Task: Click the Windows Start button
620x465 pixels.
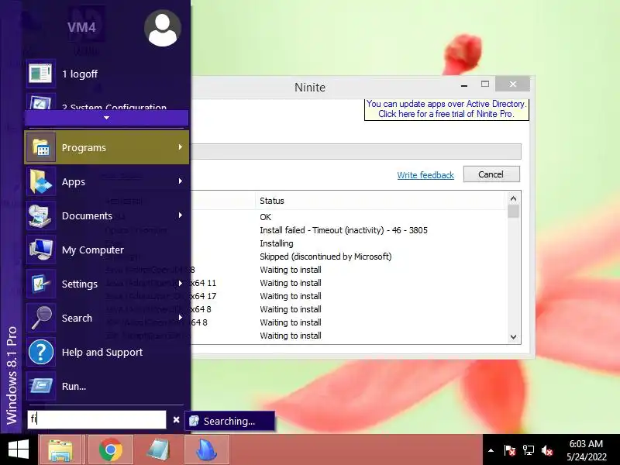Action: [x=19, y=449]
